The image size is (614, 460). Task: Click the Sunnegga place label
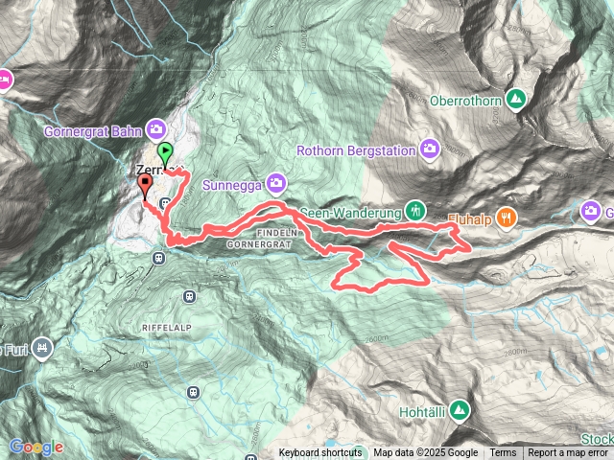[232, 185]
